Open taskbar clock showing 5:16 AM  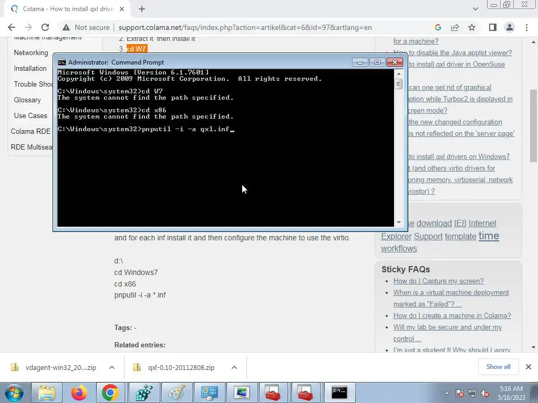click(511, 393)
